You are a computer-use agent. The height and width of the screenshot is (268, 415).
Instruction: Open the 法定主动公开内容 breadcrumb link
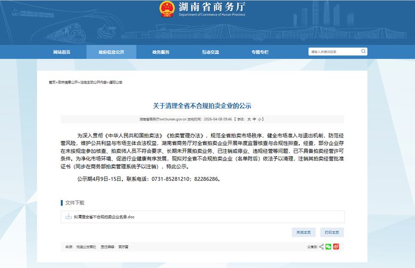pyautogui.click(x=93, y=82)
